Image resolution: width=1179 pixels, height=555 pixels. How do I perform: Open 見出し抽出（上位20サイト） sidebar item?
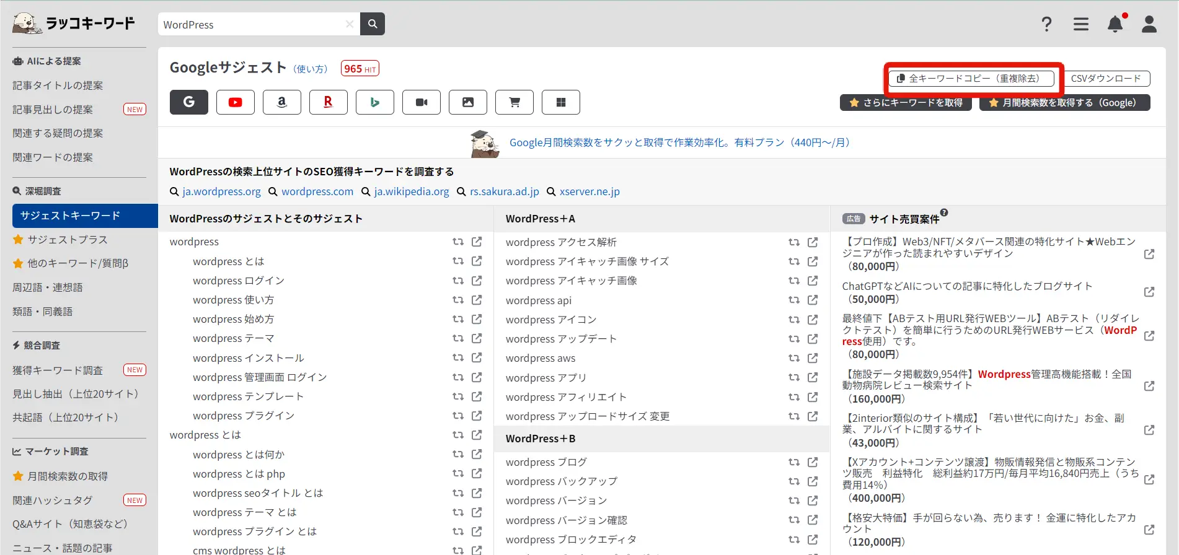tap(75, 394)
